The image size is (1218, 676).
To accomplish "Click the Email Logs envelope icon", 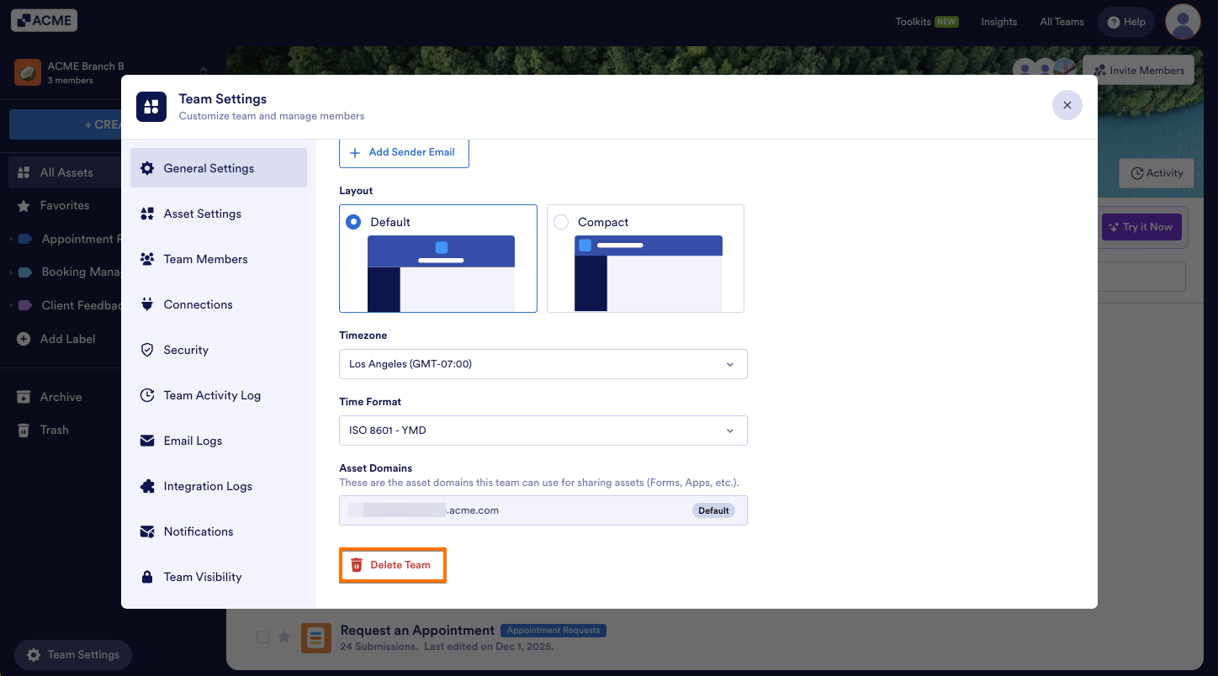I will (147, 441).
